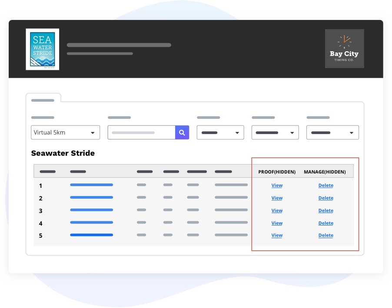Click the search text input field
The height and width of the screenshot is (308, 392).
pyautogui.click(x=142, y=132)
